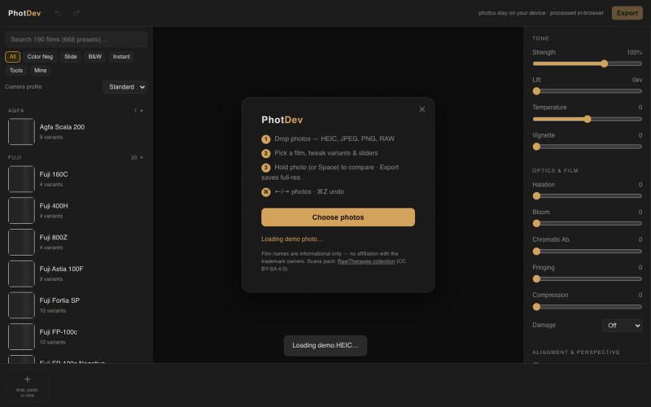Select the All filter tab
The height and width of the screenshot is (407, 651).
pos(12,56)
